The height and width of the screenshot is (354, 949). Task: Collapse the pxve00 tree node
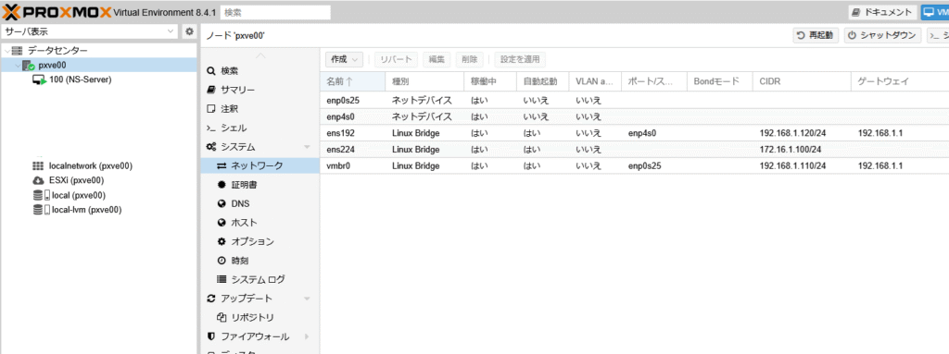point(18,66)
